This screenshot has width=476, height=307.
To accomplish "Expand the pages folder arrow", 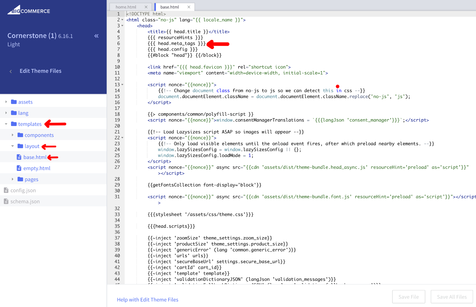I will coord(12,179).
